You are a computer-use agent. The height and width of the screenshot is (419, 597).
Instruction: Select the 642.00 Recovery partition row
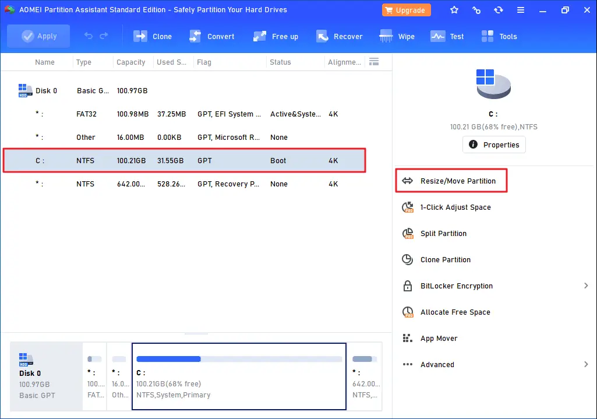pos(196,184)
